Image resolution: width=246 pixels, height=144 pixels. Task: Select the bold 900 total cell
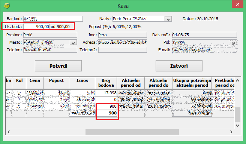coord(106,113)
